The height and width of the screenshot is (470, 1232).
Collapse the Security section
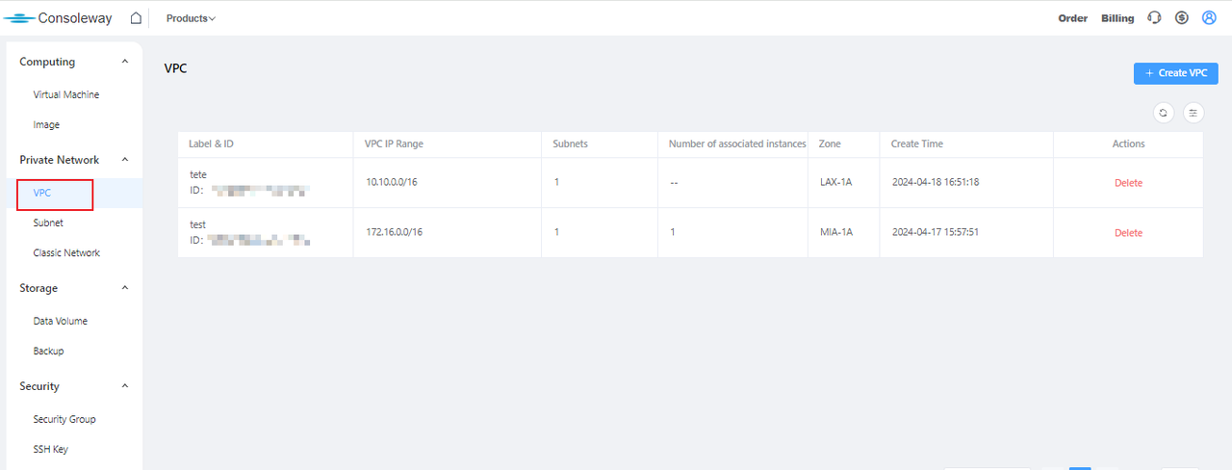[x=124, y=386]
